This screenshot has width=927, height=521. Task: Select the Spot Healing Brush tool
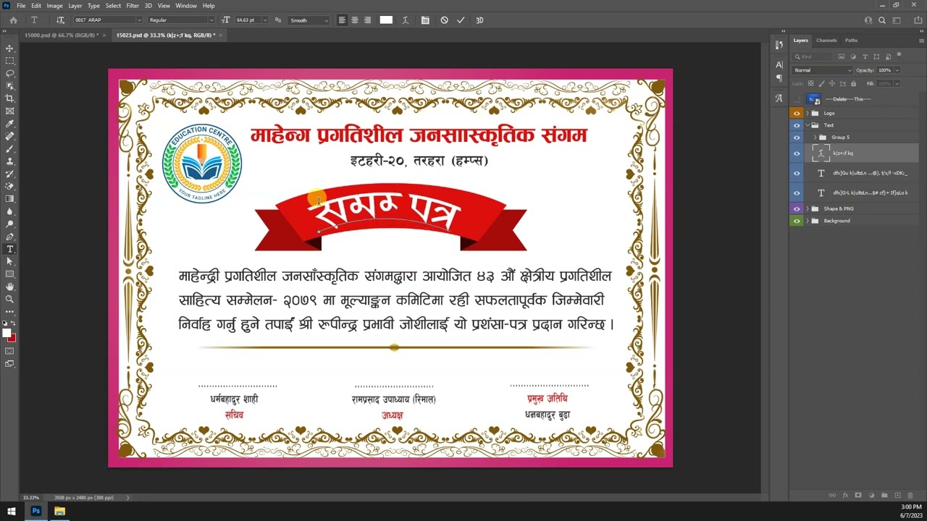[9, 136]
